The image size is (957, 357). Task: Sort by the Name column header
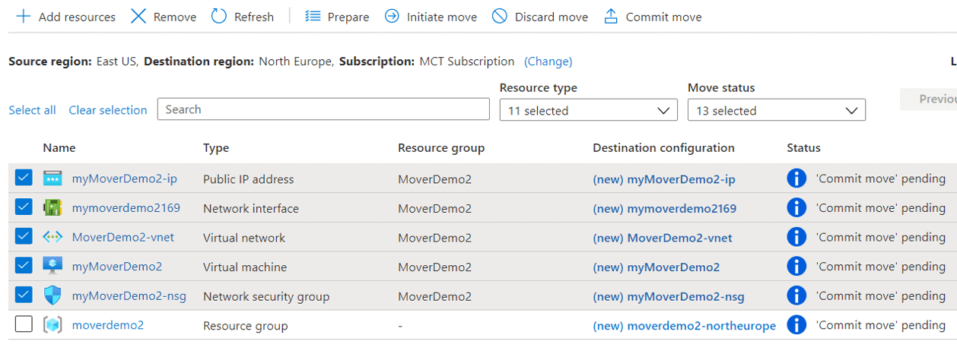click(59, 148)
